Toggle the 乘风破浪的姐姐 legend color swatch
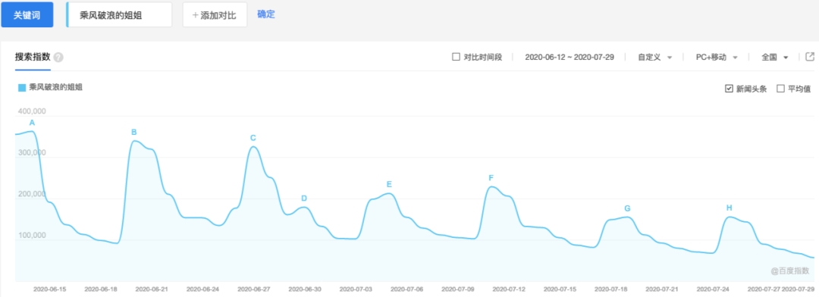This screenshot has height=297, width=819. click(x=22, y=88)
